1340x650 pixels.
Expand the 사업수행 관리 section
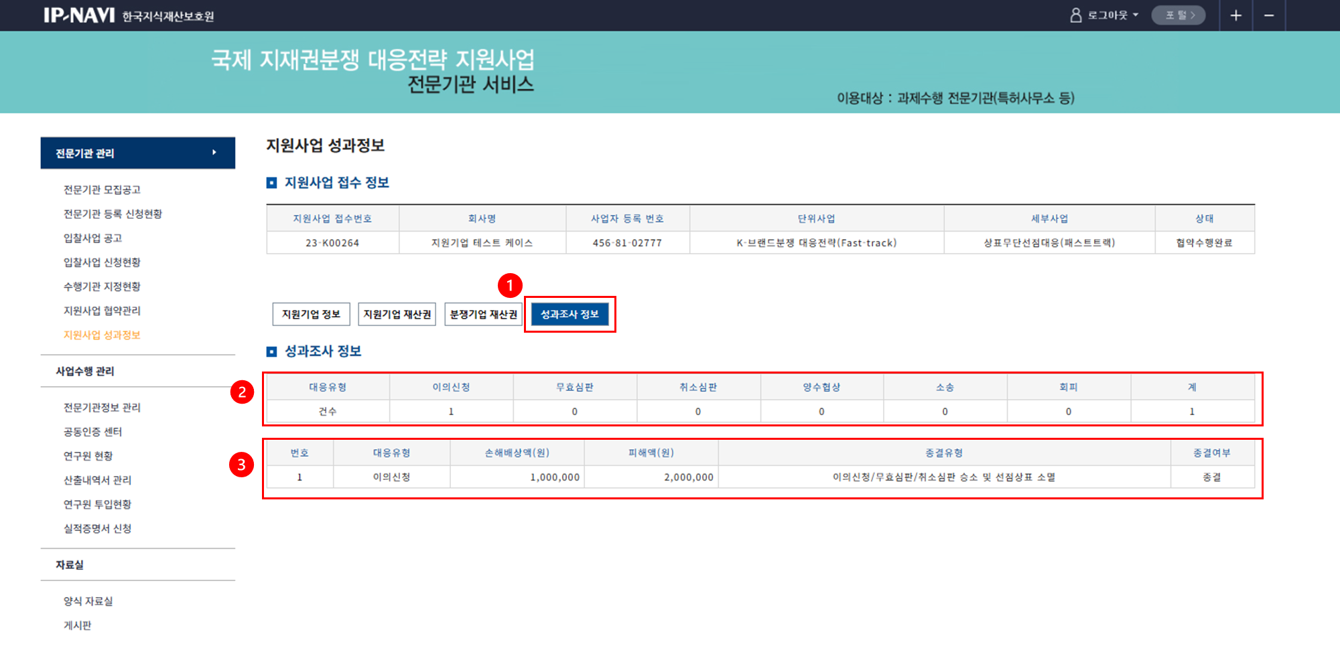click(x=85, y=371)
